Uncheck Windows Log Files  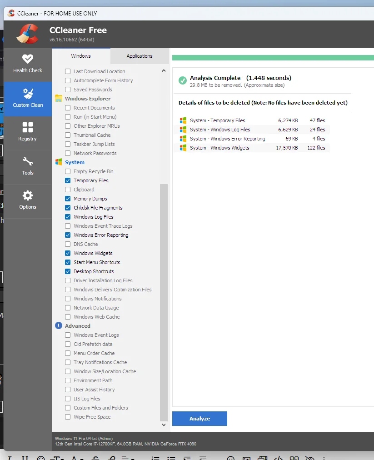(x=68, y=217)
